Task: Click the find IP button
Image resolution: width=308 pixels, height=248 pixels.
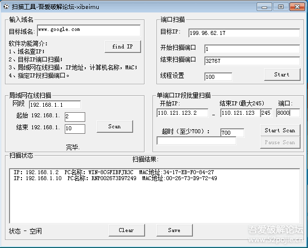Action: point(123,46)
